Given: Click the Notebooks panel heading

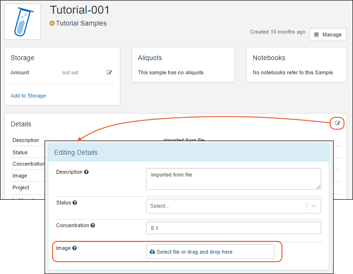Looking at the screenshot, I should coord(269,58).
